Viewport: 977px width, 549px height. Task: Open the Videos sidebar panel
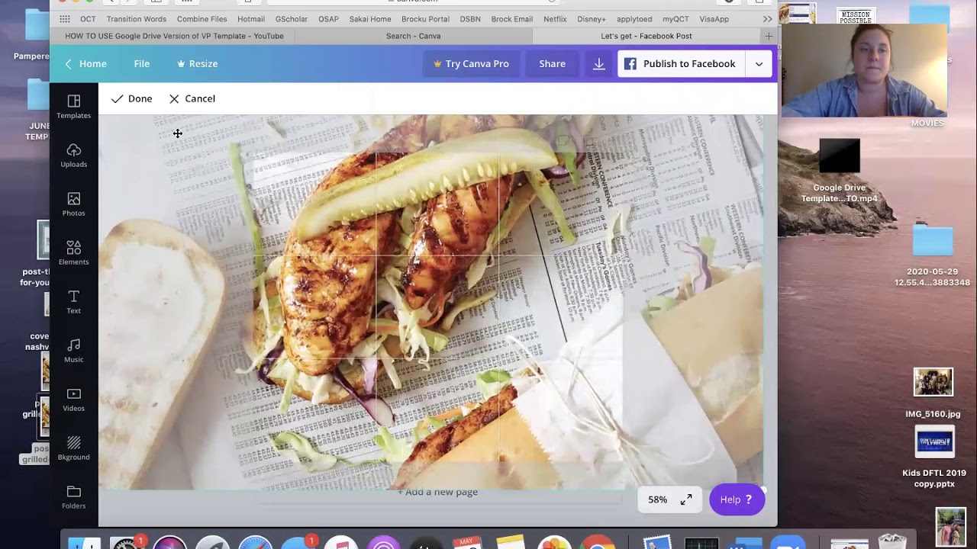[x=73, y=400]
